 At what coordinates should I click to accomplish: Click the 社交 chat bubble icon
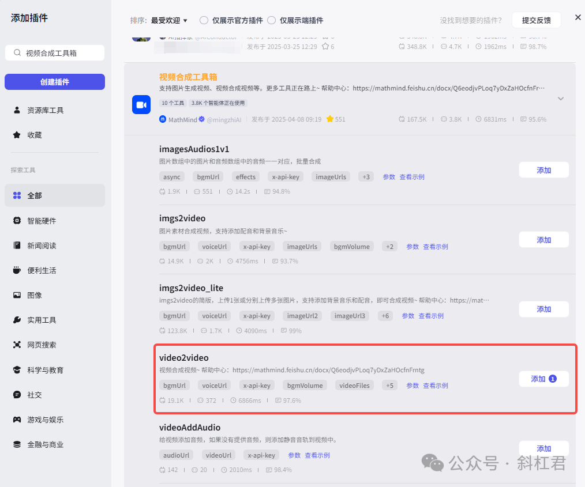tap(17, 395)
